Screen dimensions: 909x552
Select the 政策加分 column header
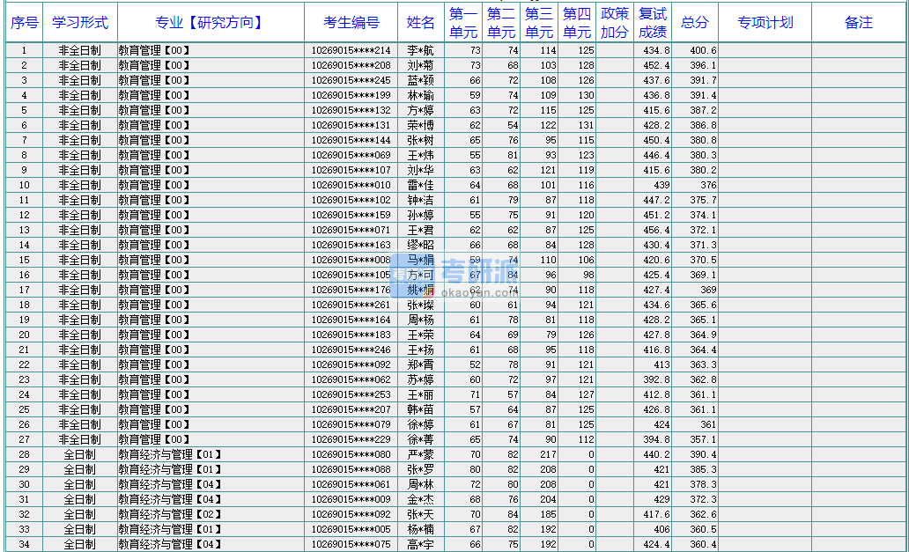615,22
